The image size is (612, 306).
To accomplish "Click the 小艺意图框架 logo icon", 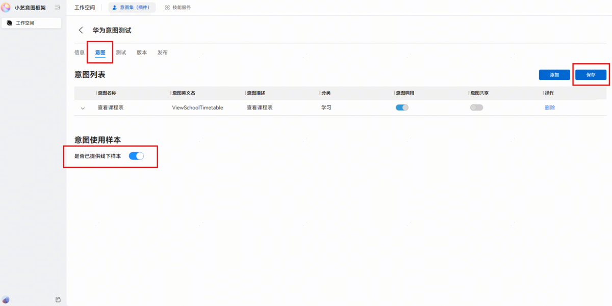I will tap(6, 7).
